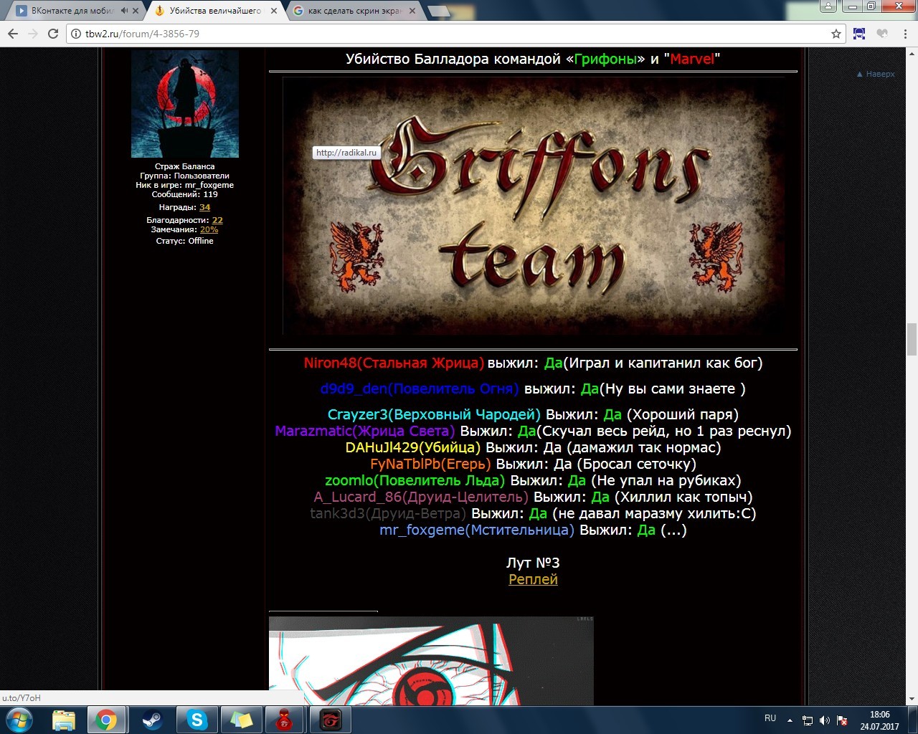The width and height of the screenshot is (918, 734).
Task: Open a new browser tab
Action: pos(439,11)
